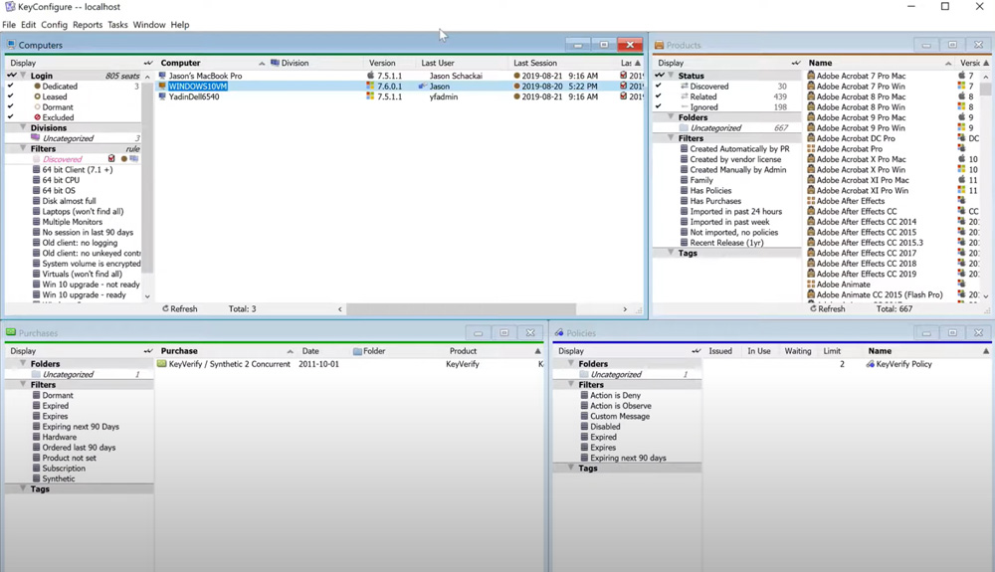Screen dimensions: 995x572
Task: Open the Reports menu
Action: (x=88, y=25)
